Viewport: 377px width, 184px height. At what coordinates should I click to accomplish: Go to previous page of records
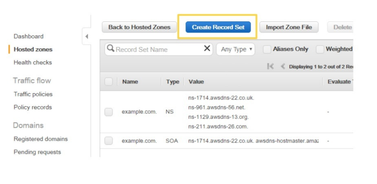[283, 66]
